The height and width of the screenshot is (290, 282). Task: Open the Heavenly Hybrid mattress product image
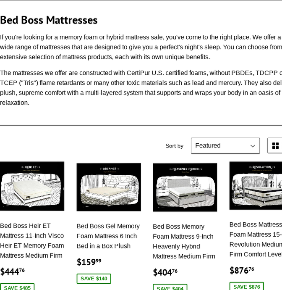185,187
